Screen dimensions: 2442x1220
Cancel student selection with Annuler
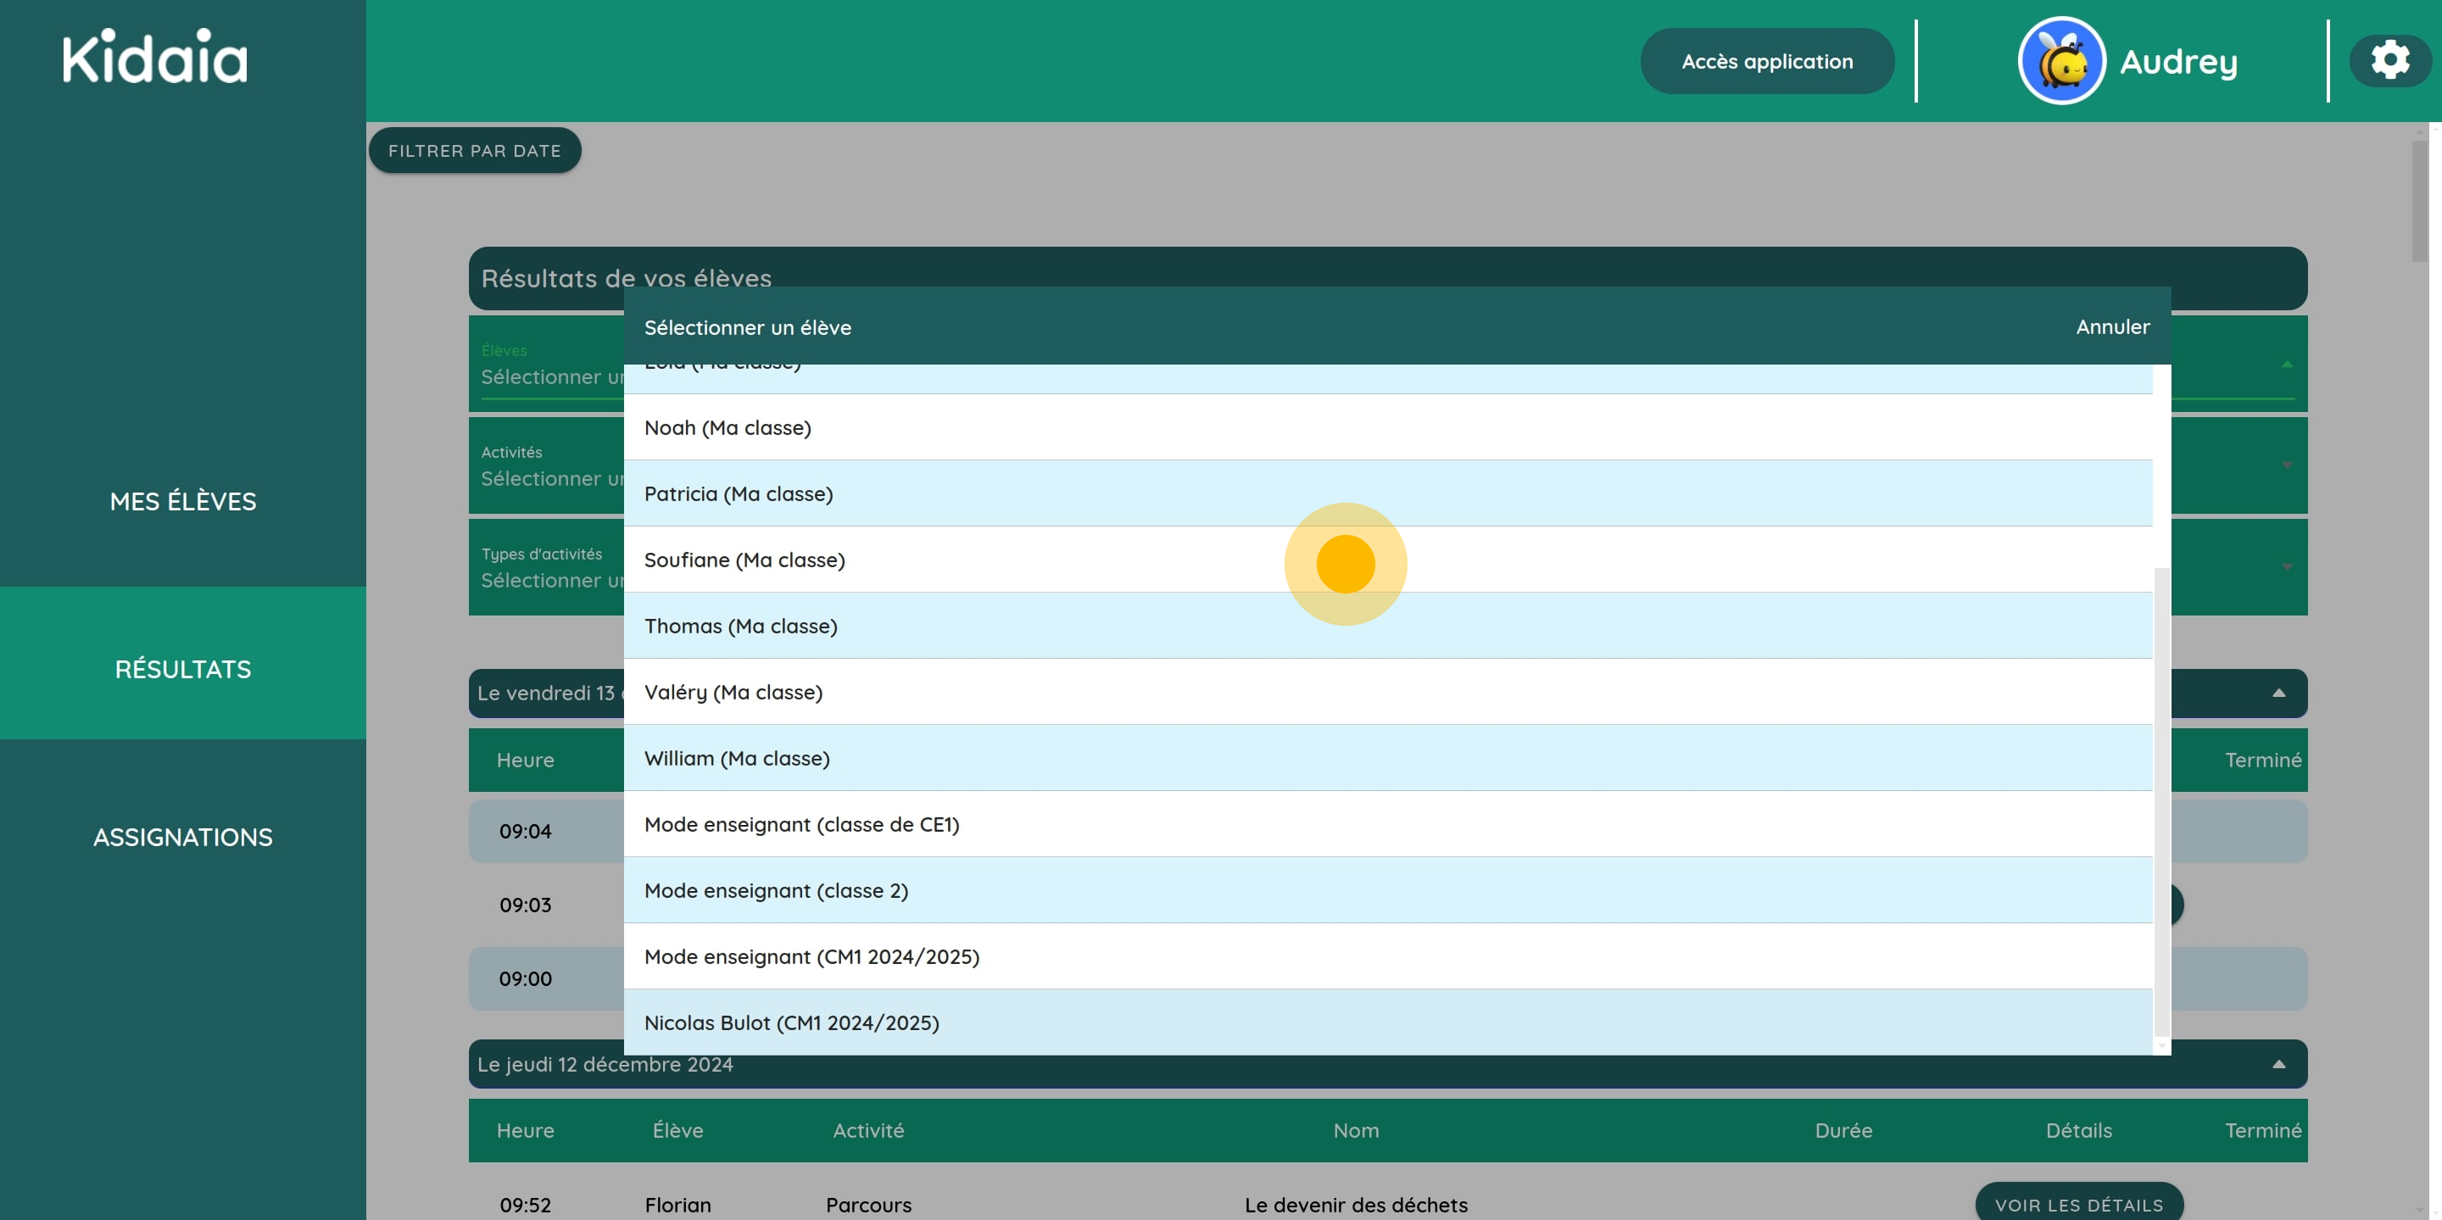2112,327
